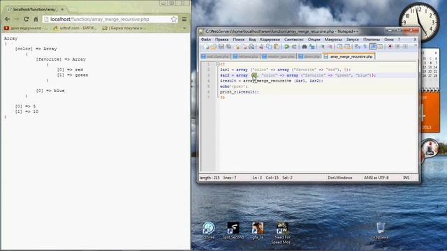Click the play recorded macro icon
The width and height of the screenshot is (447, 251).
405,47
